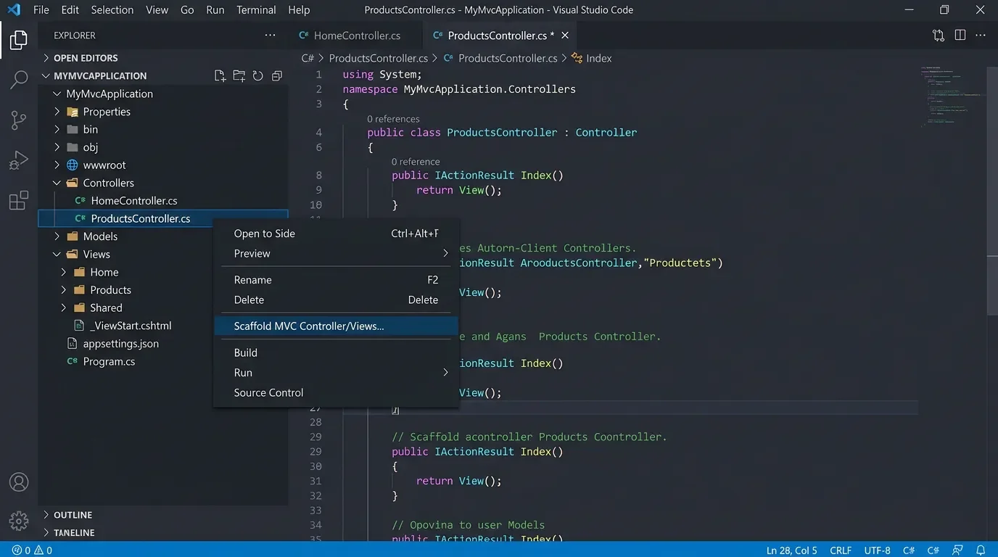Collapse all folders in explorer
This screenshot has width=998, height=557.
pyautogui.click(x=276, y=75)
